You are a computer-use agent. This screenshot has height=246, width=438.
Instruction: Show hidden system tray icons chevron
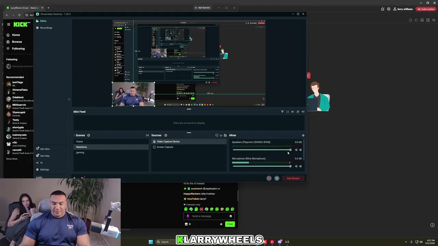pyautogui.click(x=406, y=242)
